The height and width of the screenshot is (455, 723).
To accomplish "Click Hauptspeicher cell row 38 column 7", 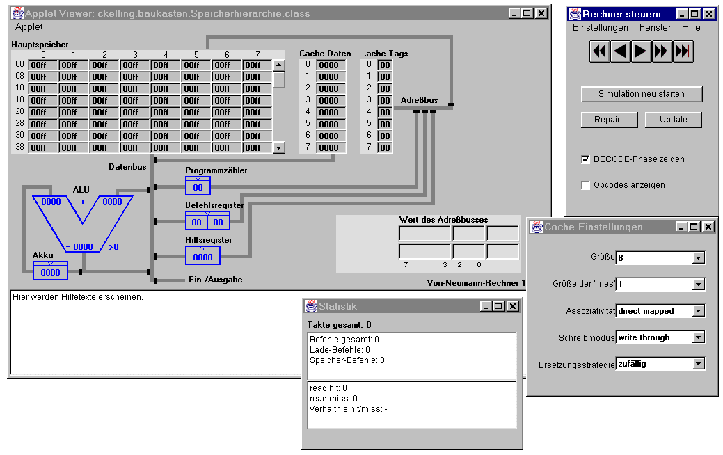I will (257, 147).
